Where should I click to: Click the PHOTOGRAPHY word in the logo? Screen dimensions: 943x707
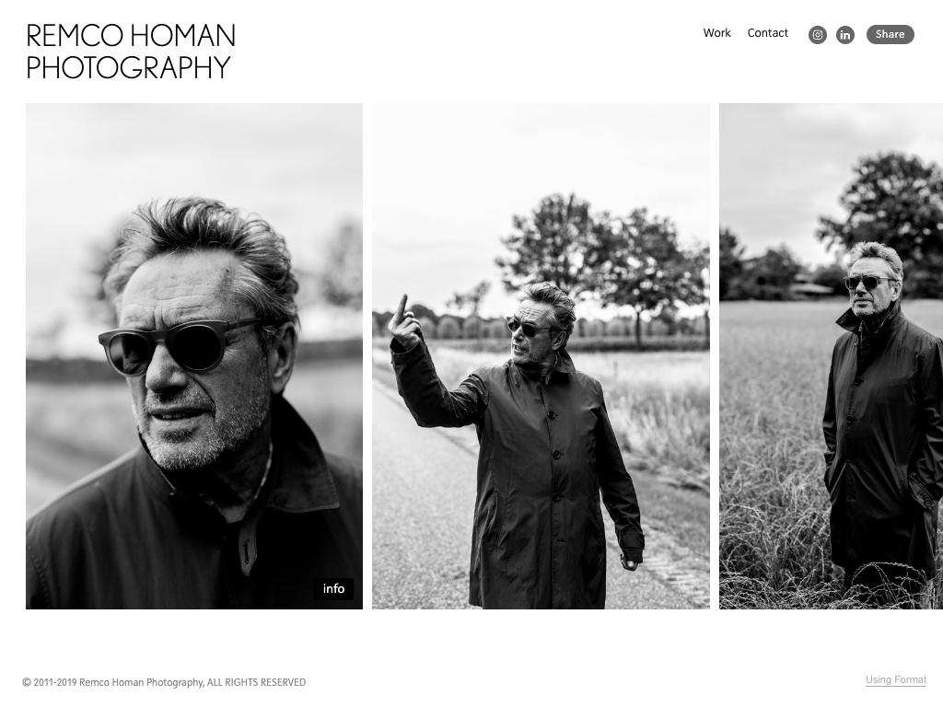128,67
